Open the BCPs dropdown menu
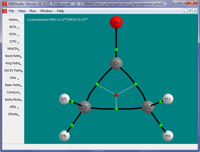 coord(13,27)
